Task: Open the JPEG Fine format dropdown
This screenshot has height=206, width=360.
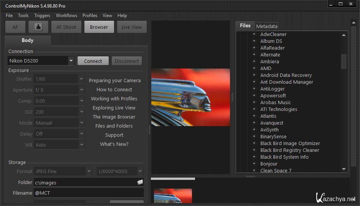Action: (x=89, y=171)
